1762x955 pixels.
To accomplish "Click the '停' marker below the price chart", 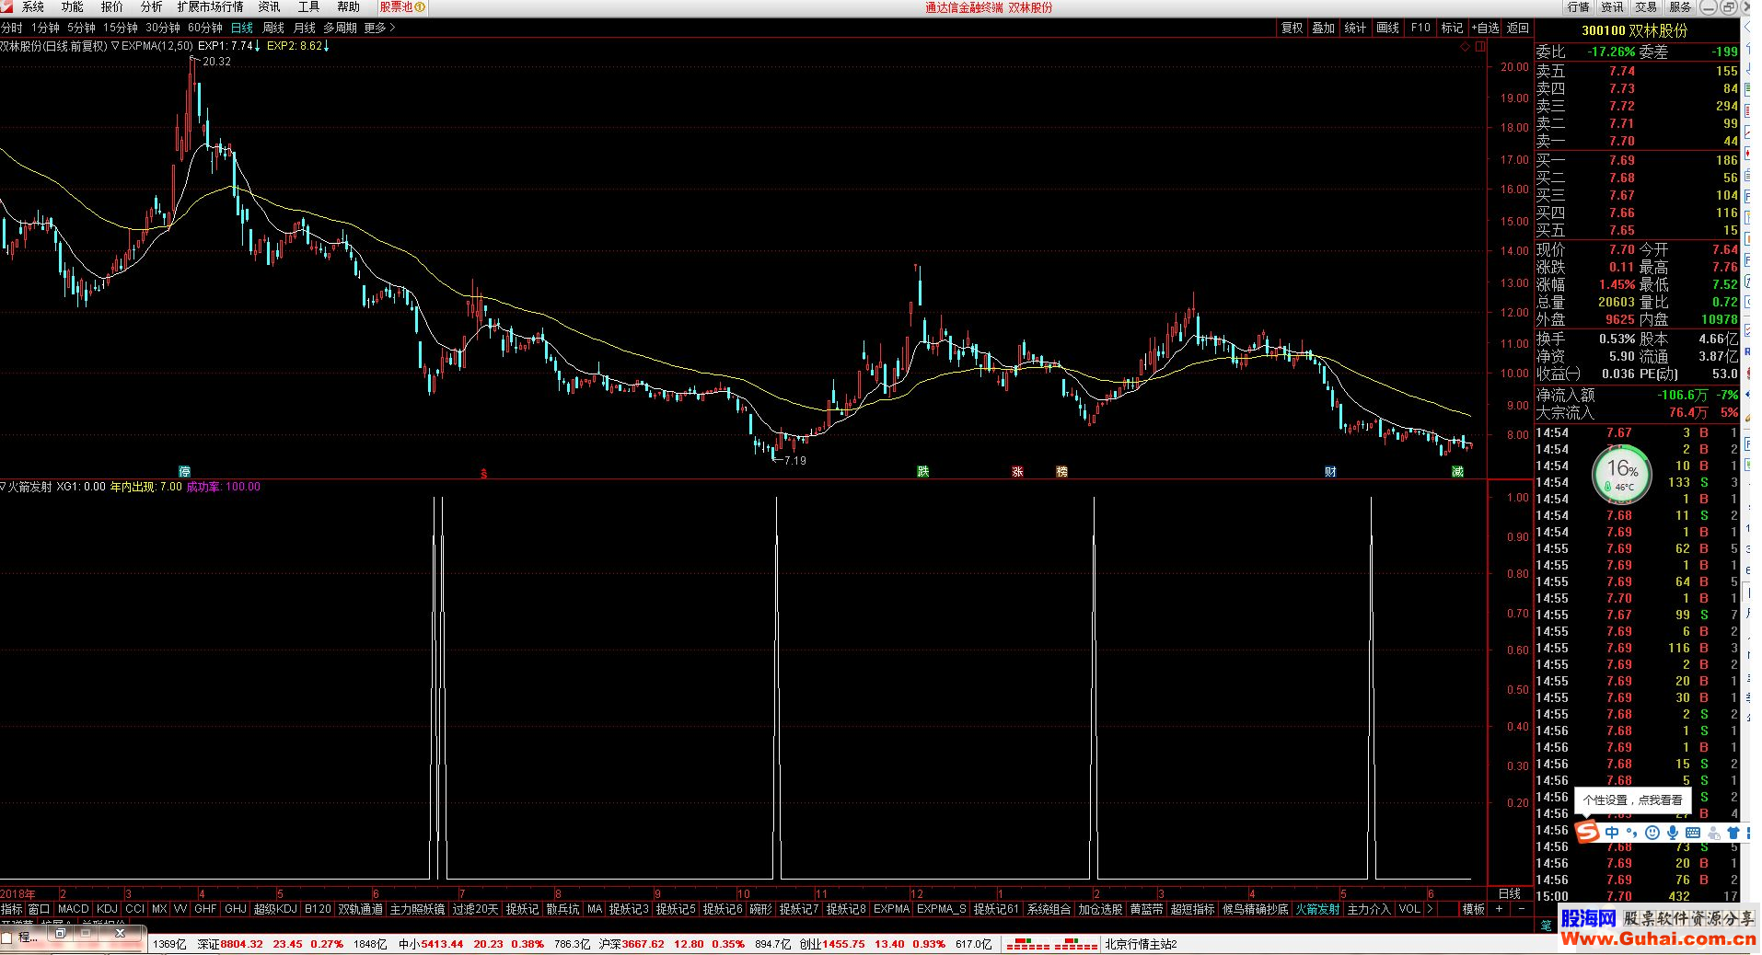I will point(184,471).
